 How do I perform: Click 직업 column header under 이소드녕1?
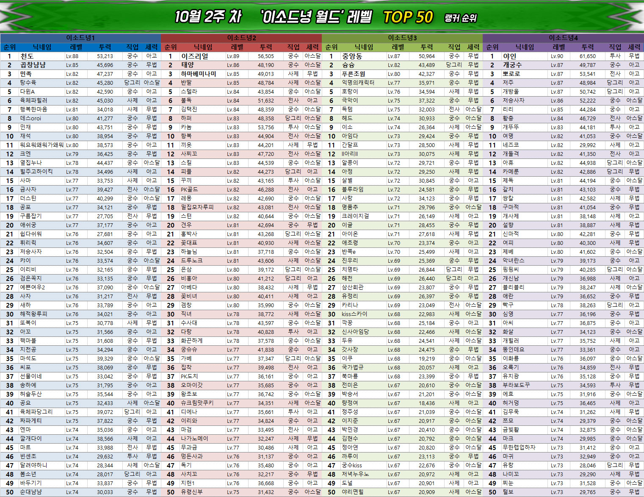click(x=133, y=47)
